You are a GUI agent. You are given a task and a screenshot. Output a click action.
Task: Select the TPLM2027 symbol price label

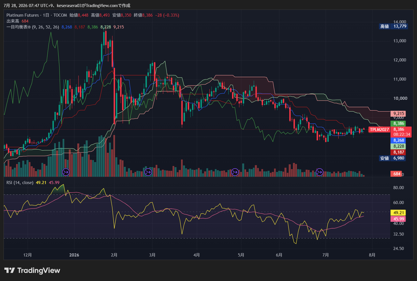[379, 130]
